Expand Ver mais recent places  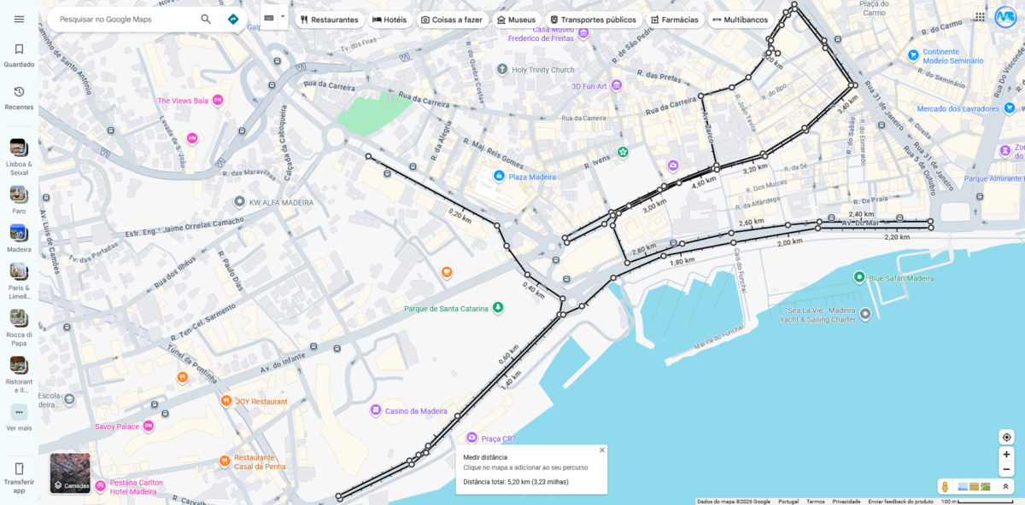[x=19, y=412]
